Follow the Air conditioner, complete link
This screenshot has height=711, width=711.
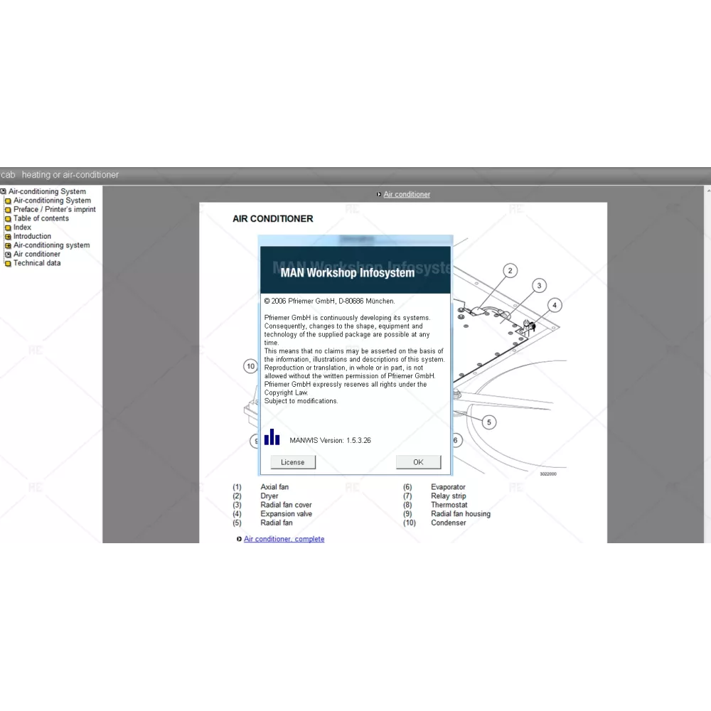pyautogui.click(x=284, y=540)
